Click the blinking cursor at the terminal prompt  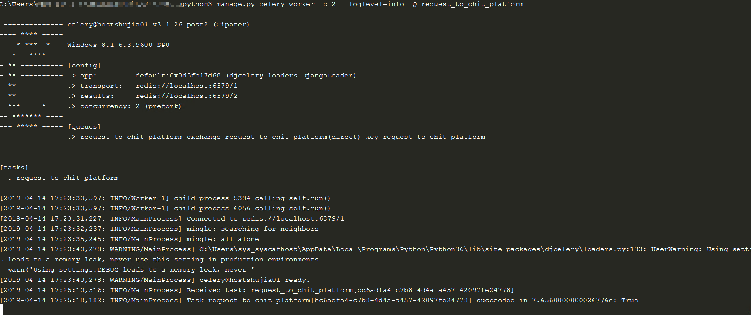click(2, 309)
